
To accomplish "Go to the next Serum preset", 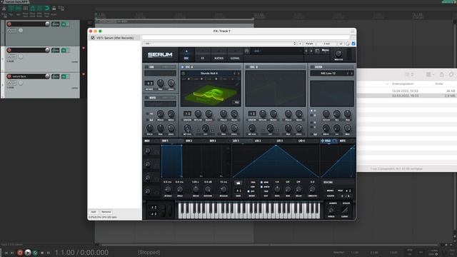I will pos(311,51).
